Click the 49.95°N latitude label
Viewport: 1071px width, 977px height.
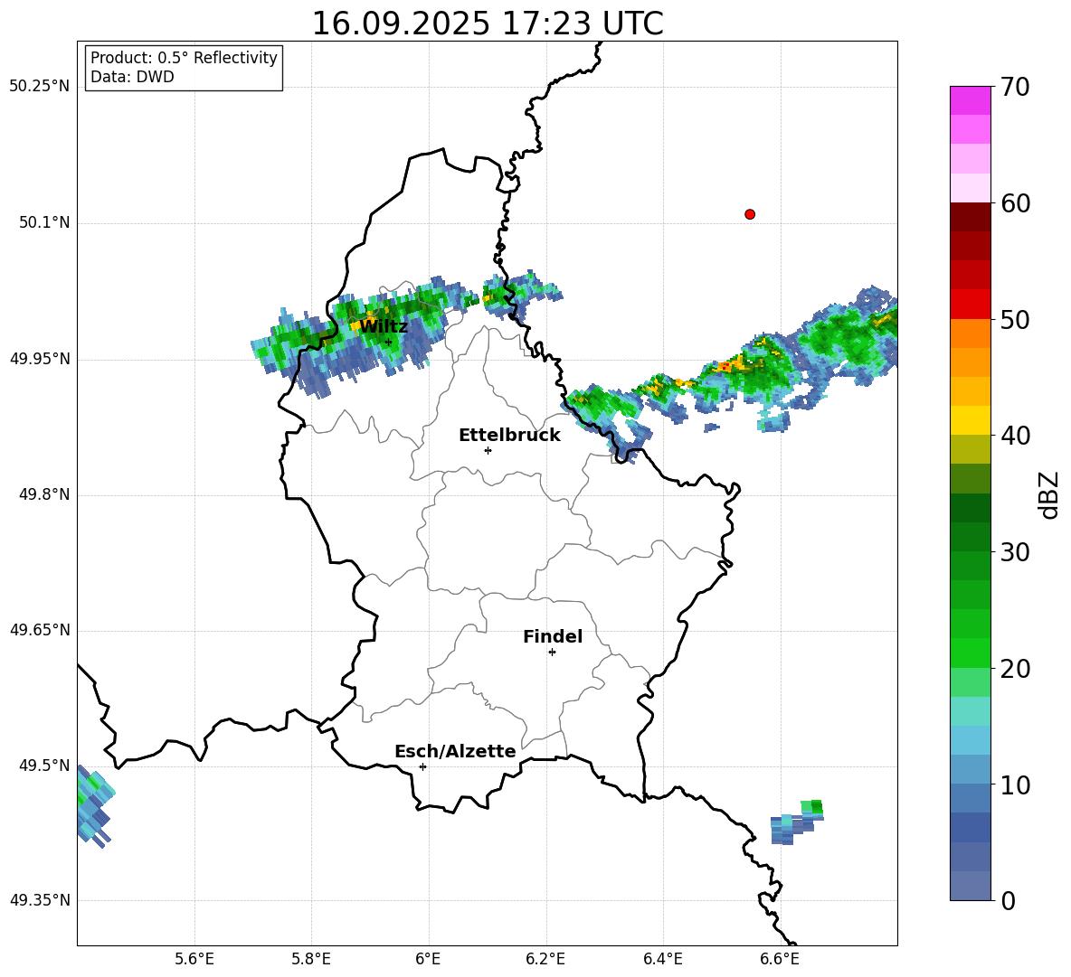[40, 358]
